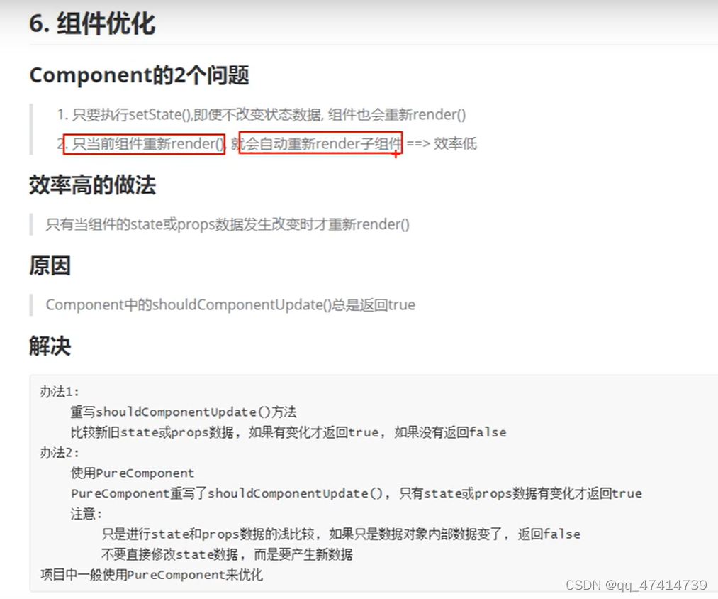Click the "注意:" label inside the code block
Image resolution: width=718 pixels, height=599 pixels.
[x=86, y=513]
